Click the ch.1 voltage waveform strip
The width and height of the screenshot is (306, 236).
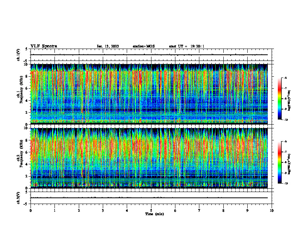click(151, 55)
